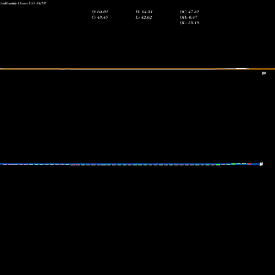Click the 'O: 64.01' open price value
Viewport: 275px width, 275px height.
coord(100,12)
